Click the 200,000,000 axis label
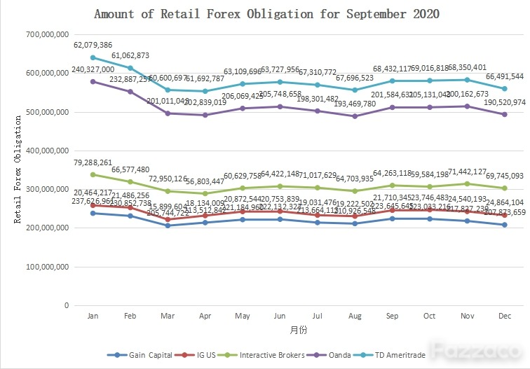Viewport: 530px width, 369px height. (48, 228)
